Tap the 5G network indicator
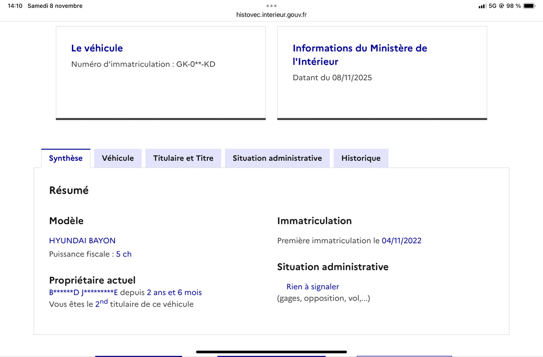This screenshot has height=357, width=543. click(493, 6)
